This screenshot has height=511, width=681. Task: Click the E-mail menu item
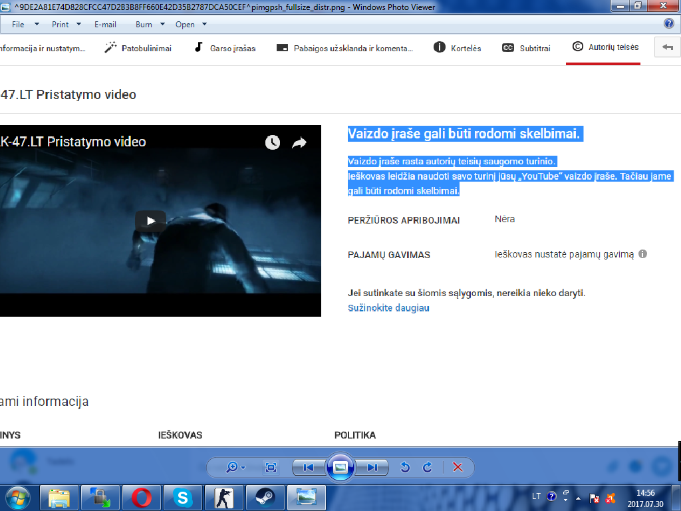tap(105, 25)
